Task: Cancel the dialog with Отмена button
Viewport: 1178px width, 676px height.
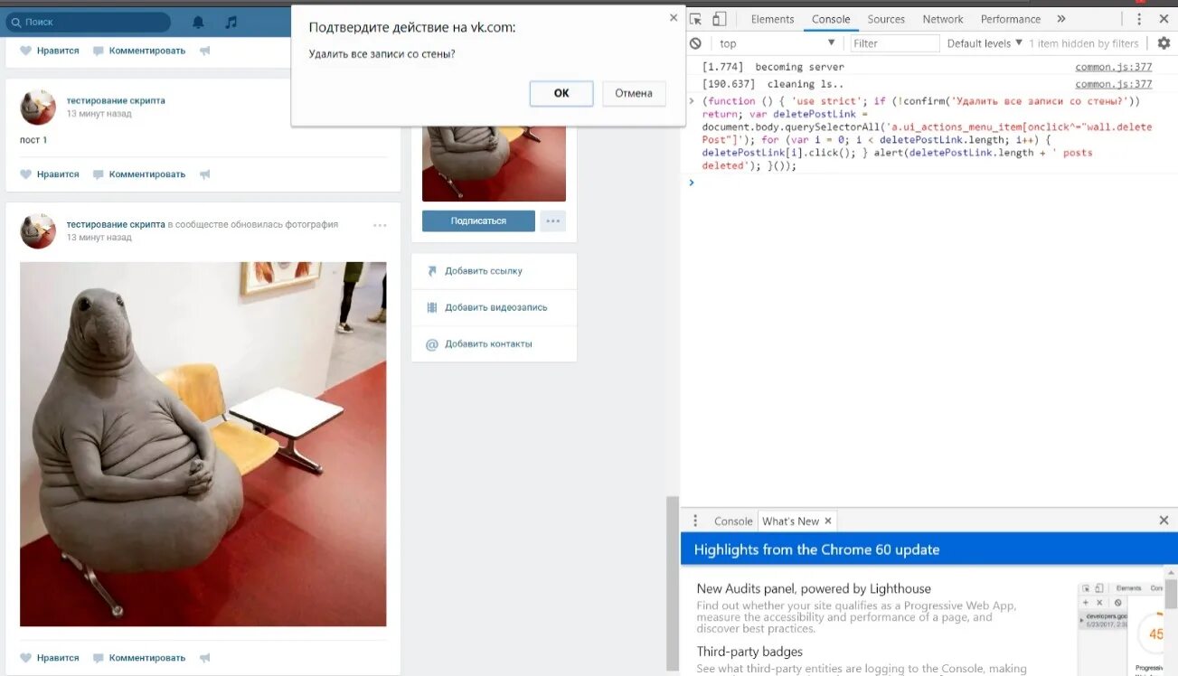Action: tap(634, 93)
